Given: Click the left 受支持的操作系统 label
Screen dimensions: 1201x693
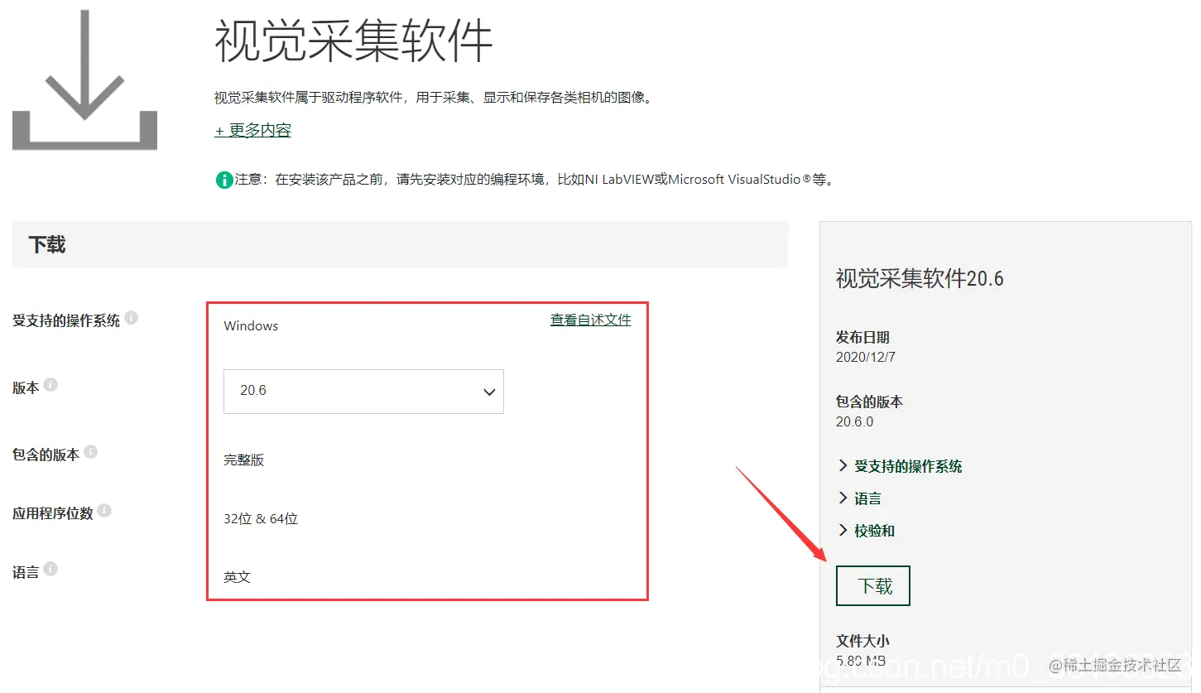Looking at the screenshot, I should click(x=66, y=320).
